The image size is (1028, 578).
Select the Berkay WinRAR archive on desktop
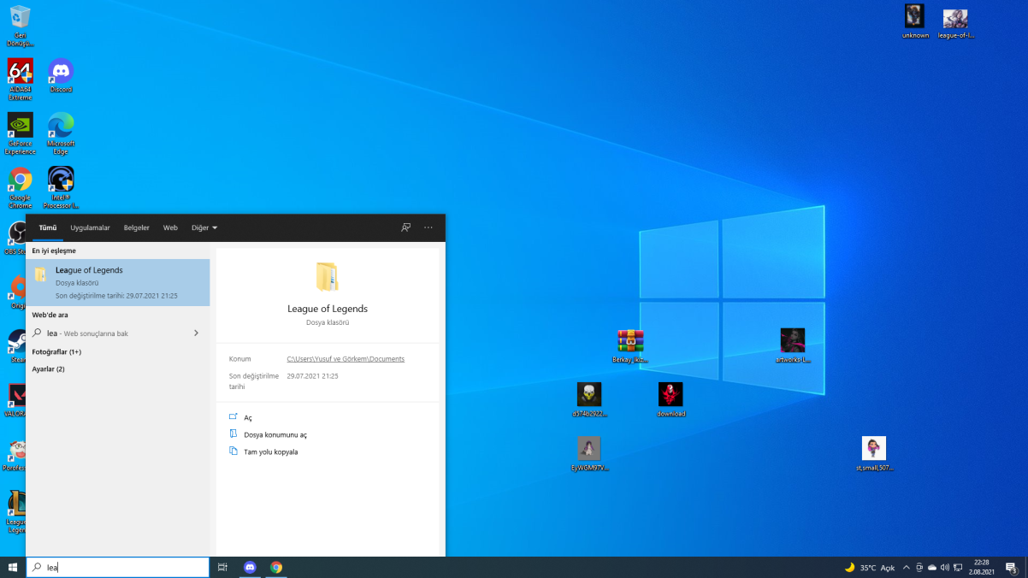(630, 346)
